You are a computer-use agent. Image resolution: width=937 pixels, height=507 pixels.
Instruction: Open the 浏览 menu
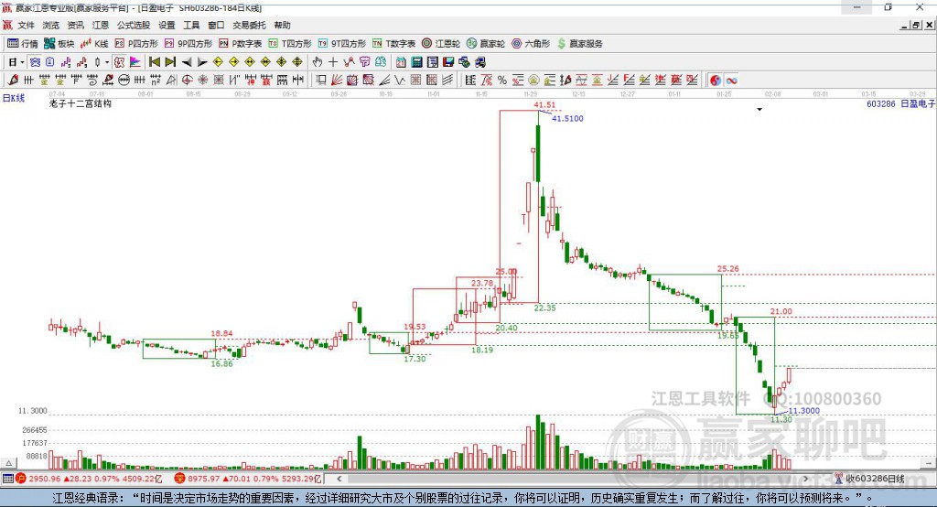pos(51,25)
